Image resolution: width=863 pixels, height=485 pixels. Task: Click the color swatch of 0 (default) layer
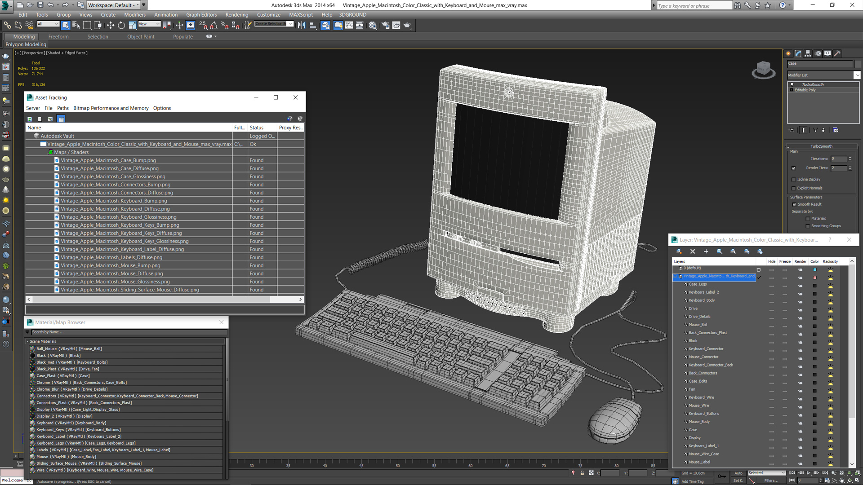click(814, 269)
